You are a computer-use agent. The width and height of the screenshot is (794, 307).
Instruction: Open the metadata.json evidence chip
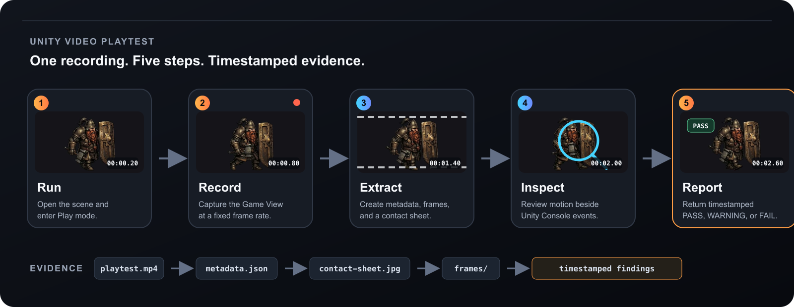pyautogui.click(x=237, y=268)
